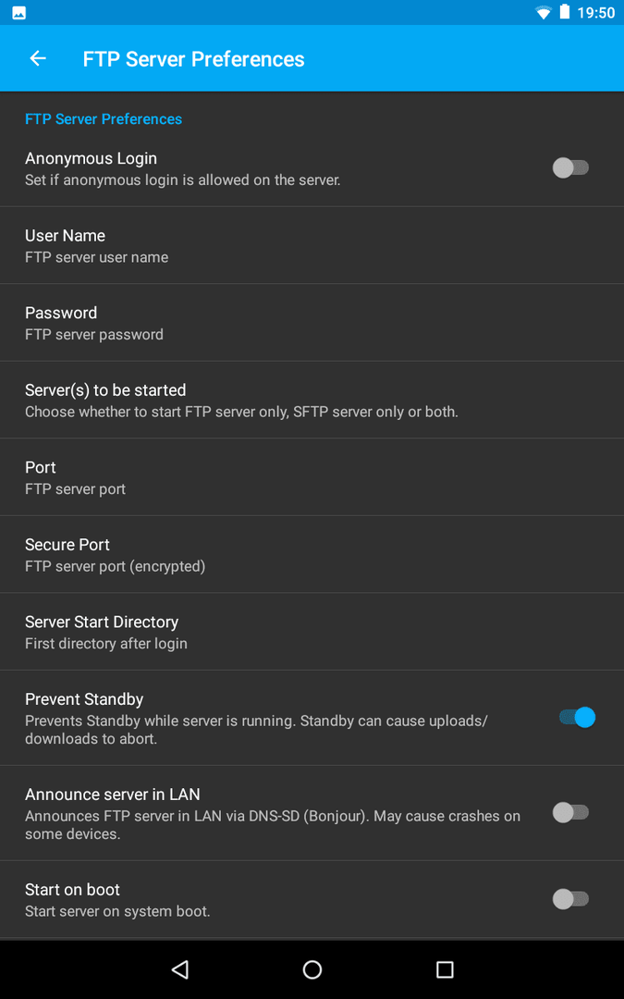Image resolution: width=624 pixels, height=999 pixels.
Task: Tap the FTP Server Preferences title
Action: coord(194,59)
